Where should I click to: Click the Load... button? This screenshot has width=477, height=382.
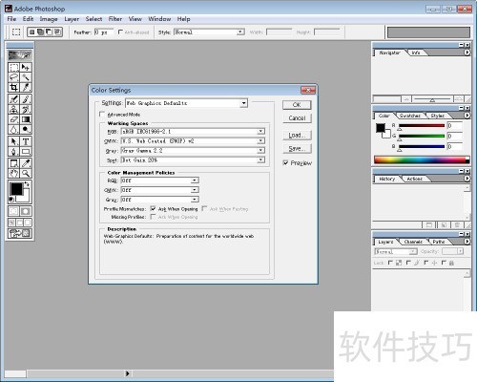click(297, 136)
